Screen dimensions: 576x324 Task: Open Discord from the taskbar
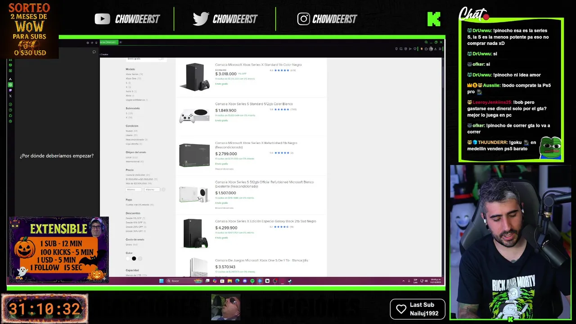coord(245,281)
